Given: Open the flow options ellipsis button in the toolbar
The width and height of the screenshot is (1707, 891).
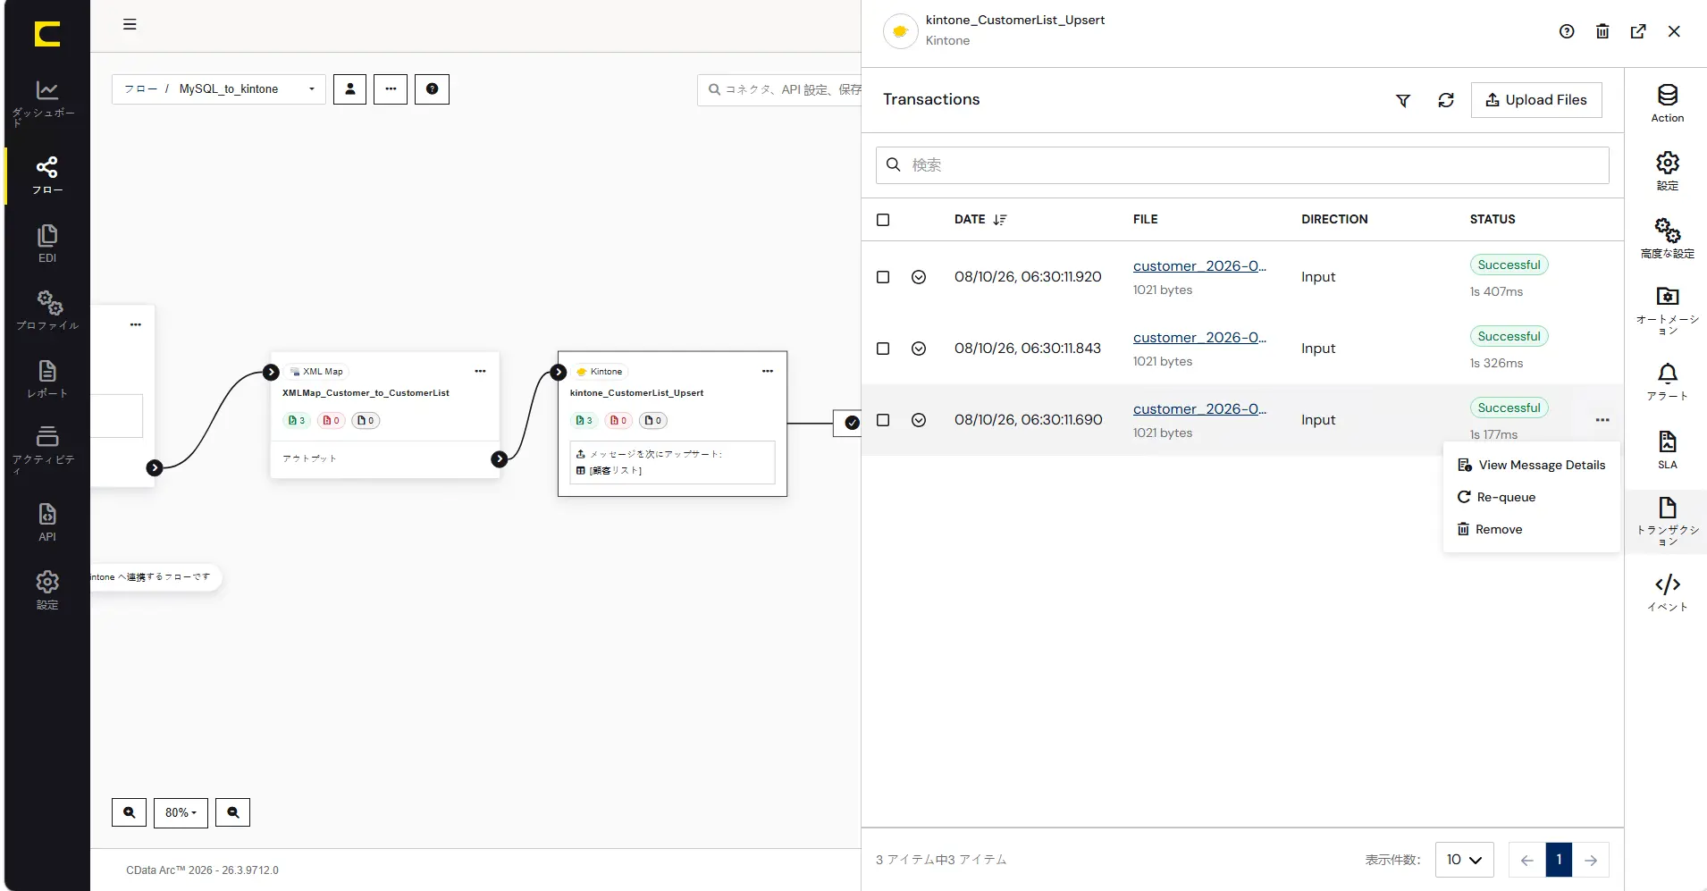Looking at the screenshot, I should pyautogui.click(x=391, y=88).
